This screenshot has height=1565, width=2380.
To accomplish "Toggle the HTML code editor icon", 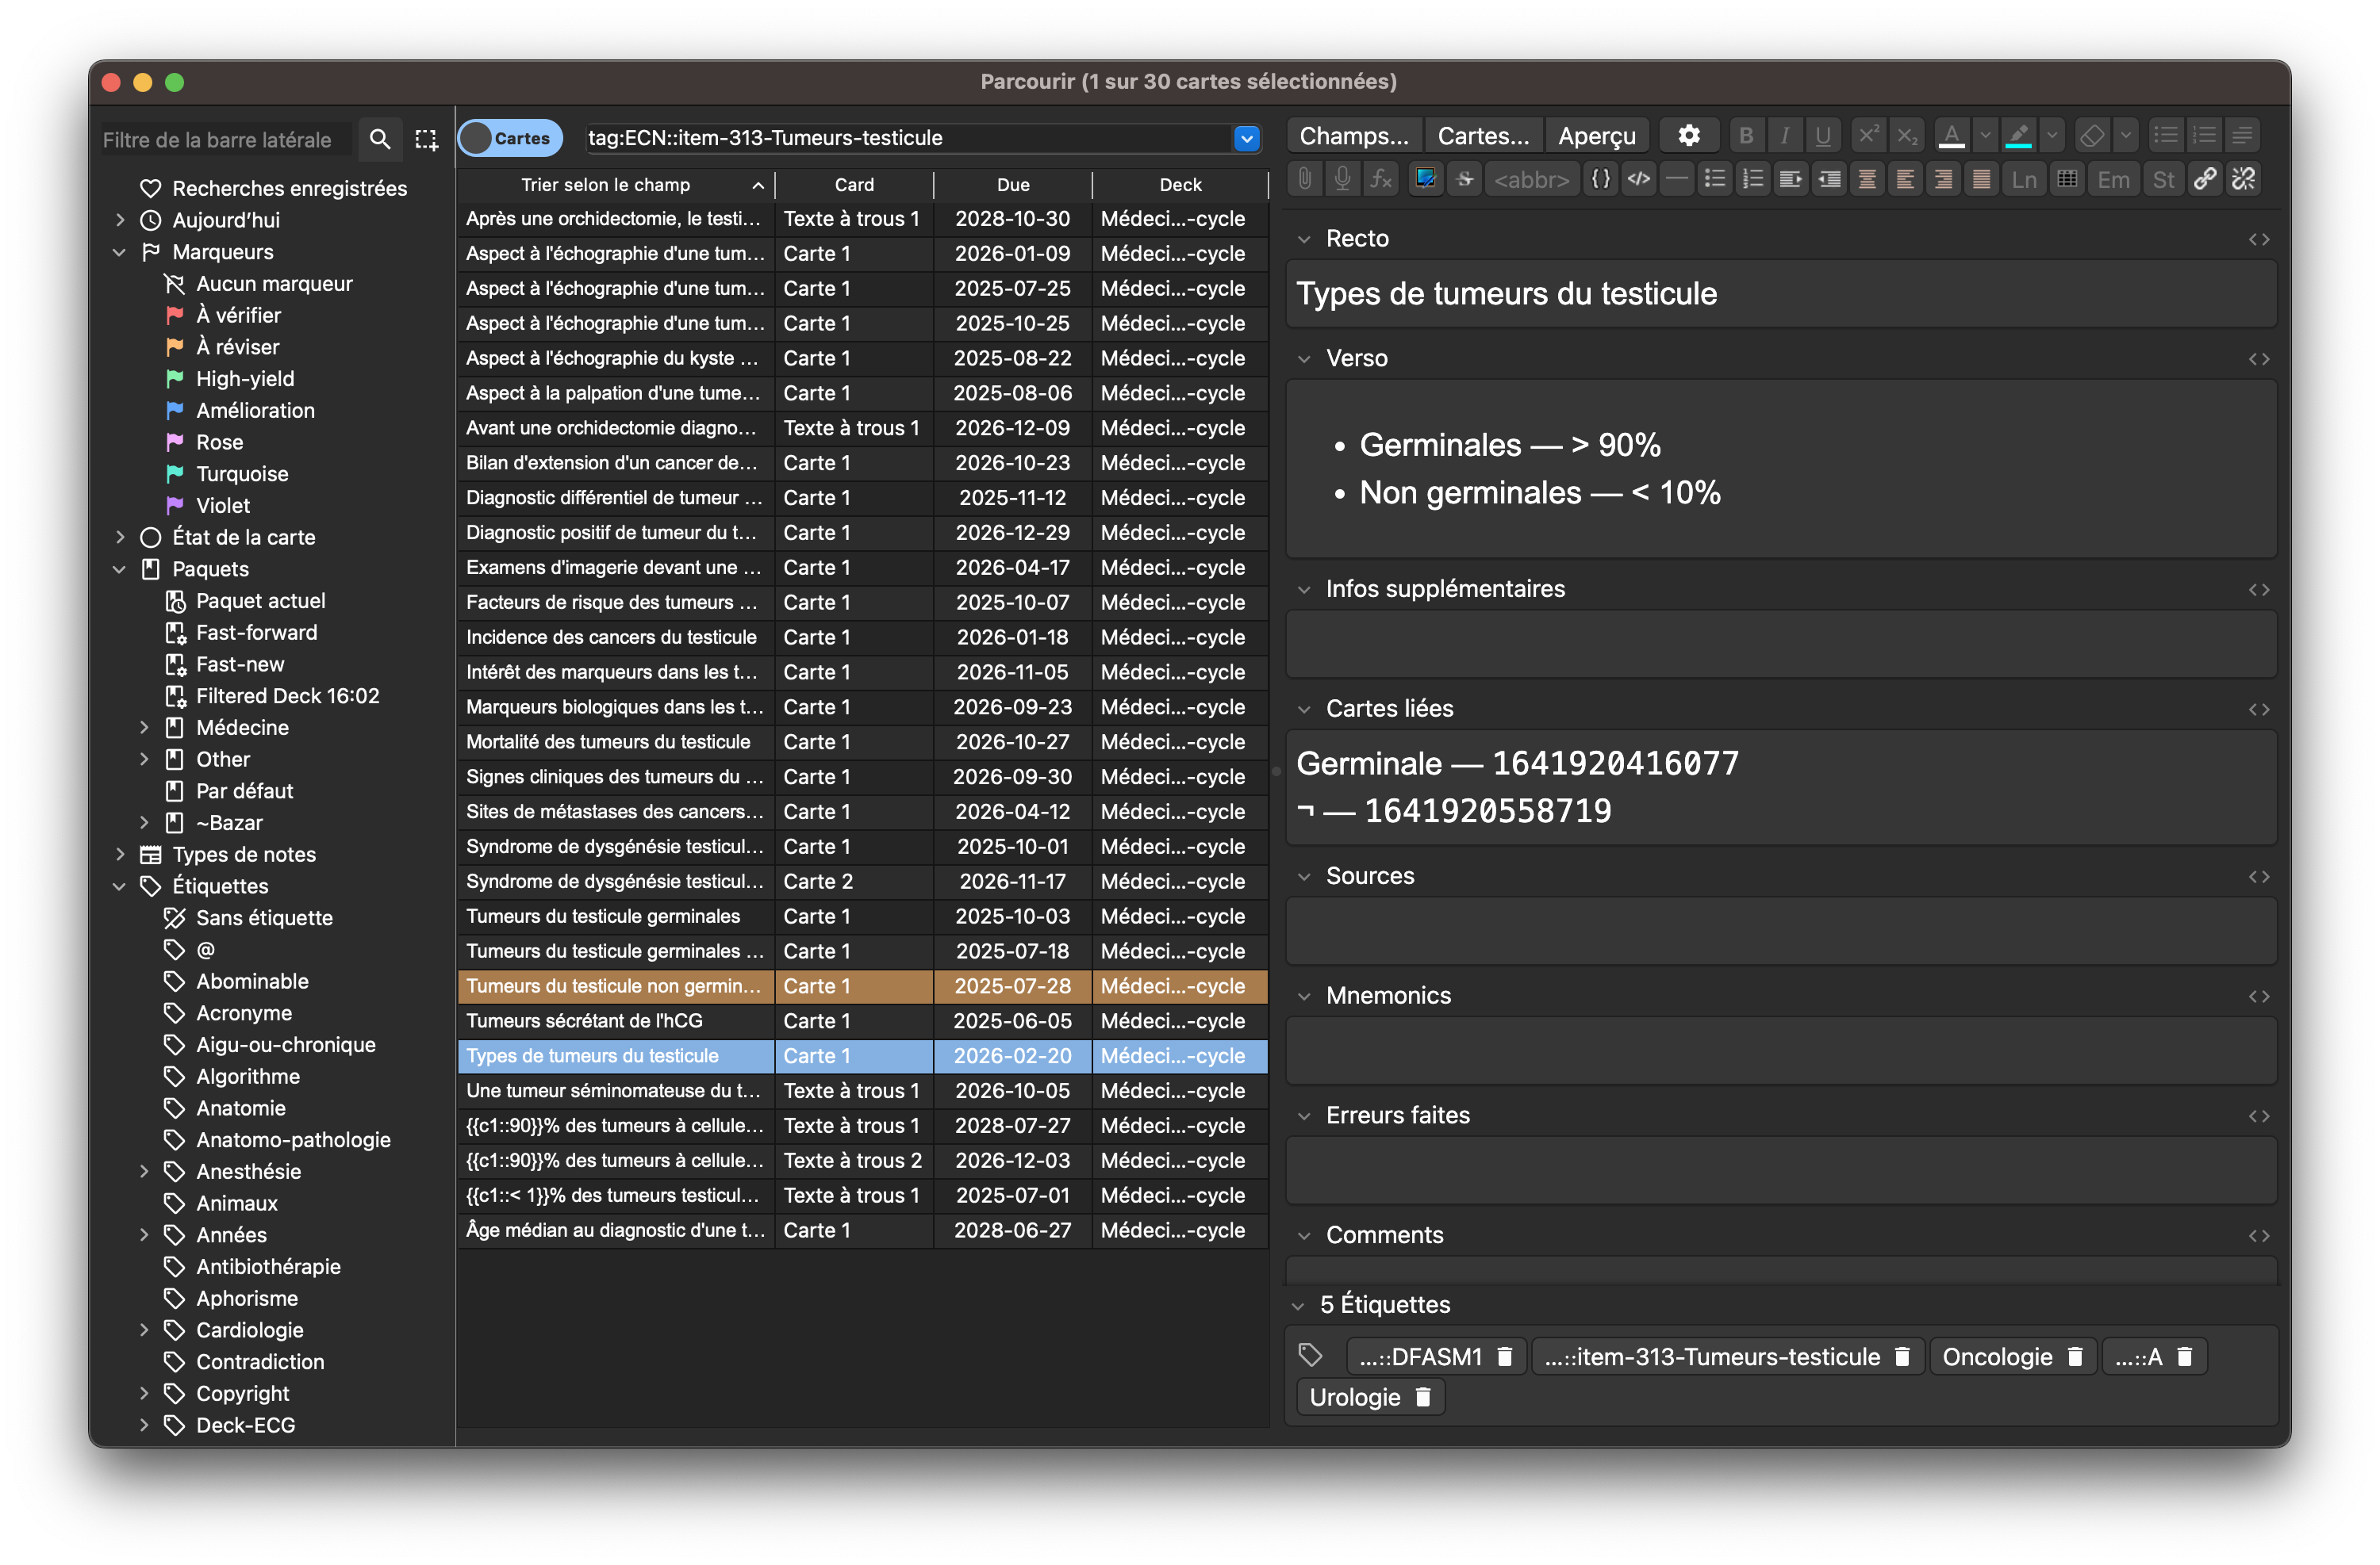I will tap(1638, 179).
